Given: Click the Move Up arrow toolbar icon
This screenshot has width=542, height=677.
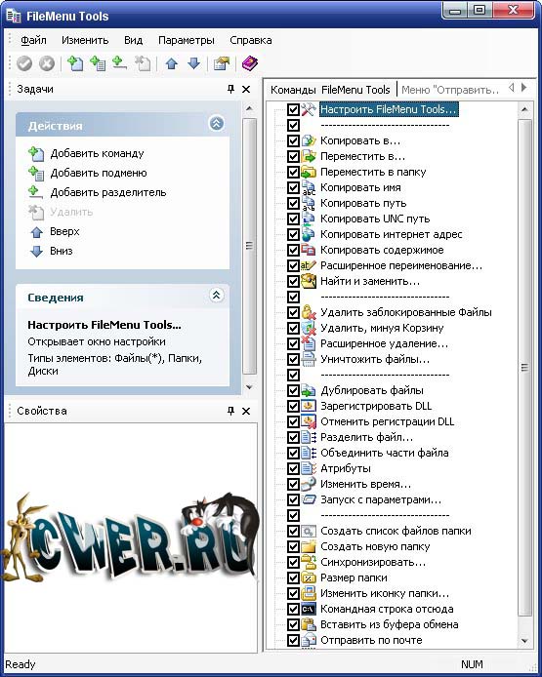Looking at the screenshot, I should (x=172, y=64).
